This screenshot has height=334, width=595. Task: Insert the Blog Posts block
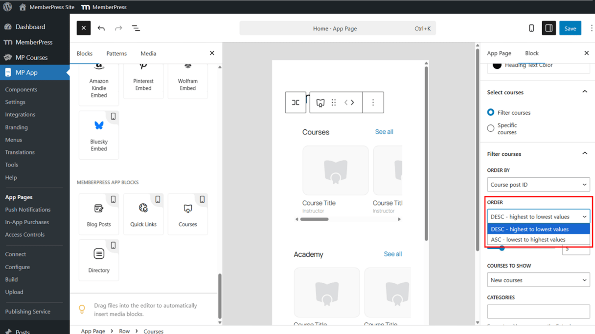pyautogui.click(x=99, y=214)
